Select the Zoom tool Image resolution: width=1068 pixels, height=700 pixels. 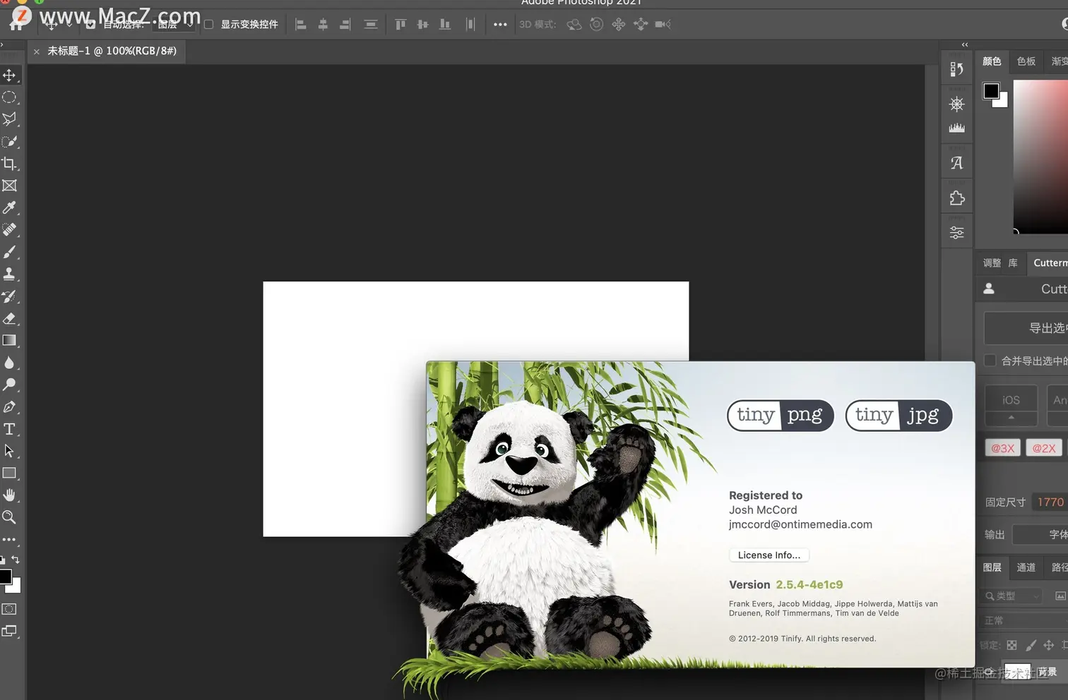point(9,517)
